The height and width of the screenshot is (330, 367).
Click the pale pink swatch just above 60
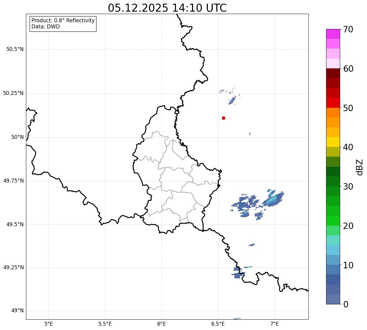pyautogui.click(x=333, y=63)
